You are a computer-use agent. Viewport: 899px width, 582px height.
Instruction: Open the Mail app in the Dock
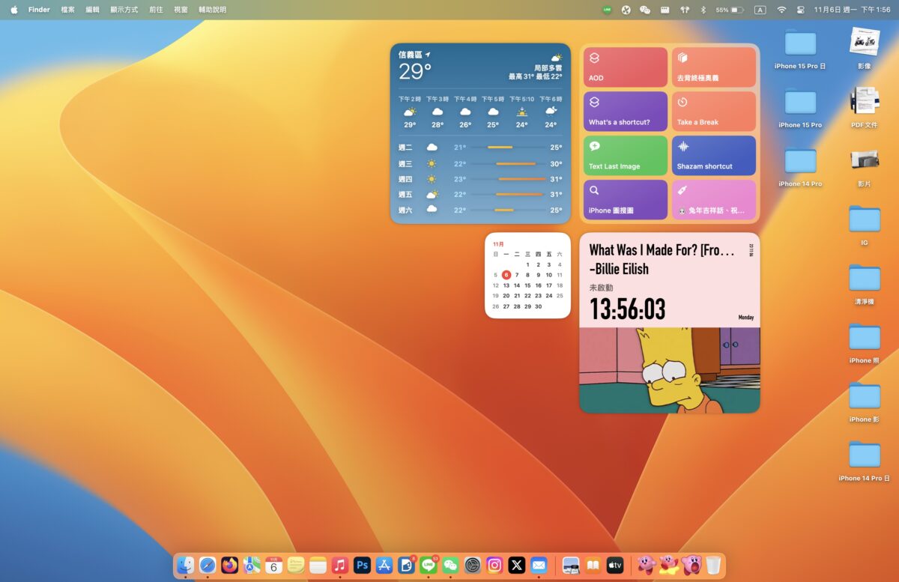pos(539,565)
